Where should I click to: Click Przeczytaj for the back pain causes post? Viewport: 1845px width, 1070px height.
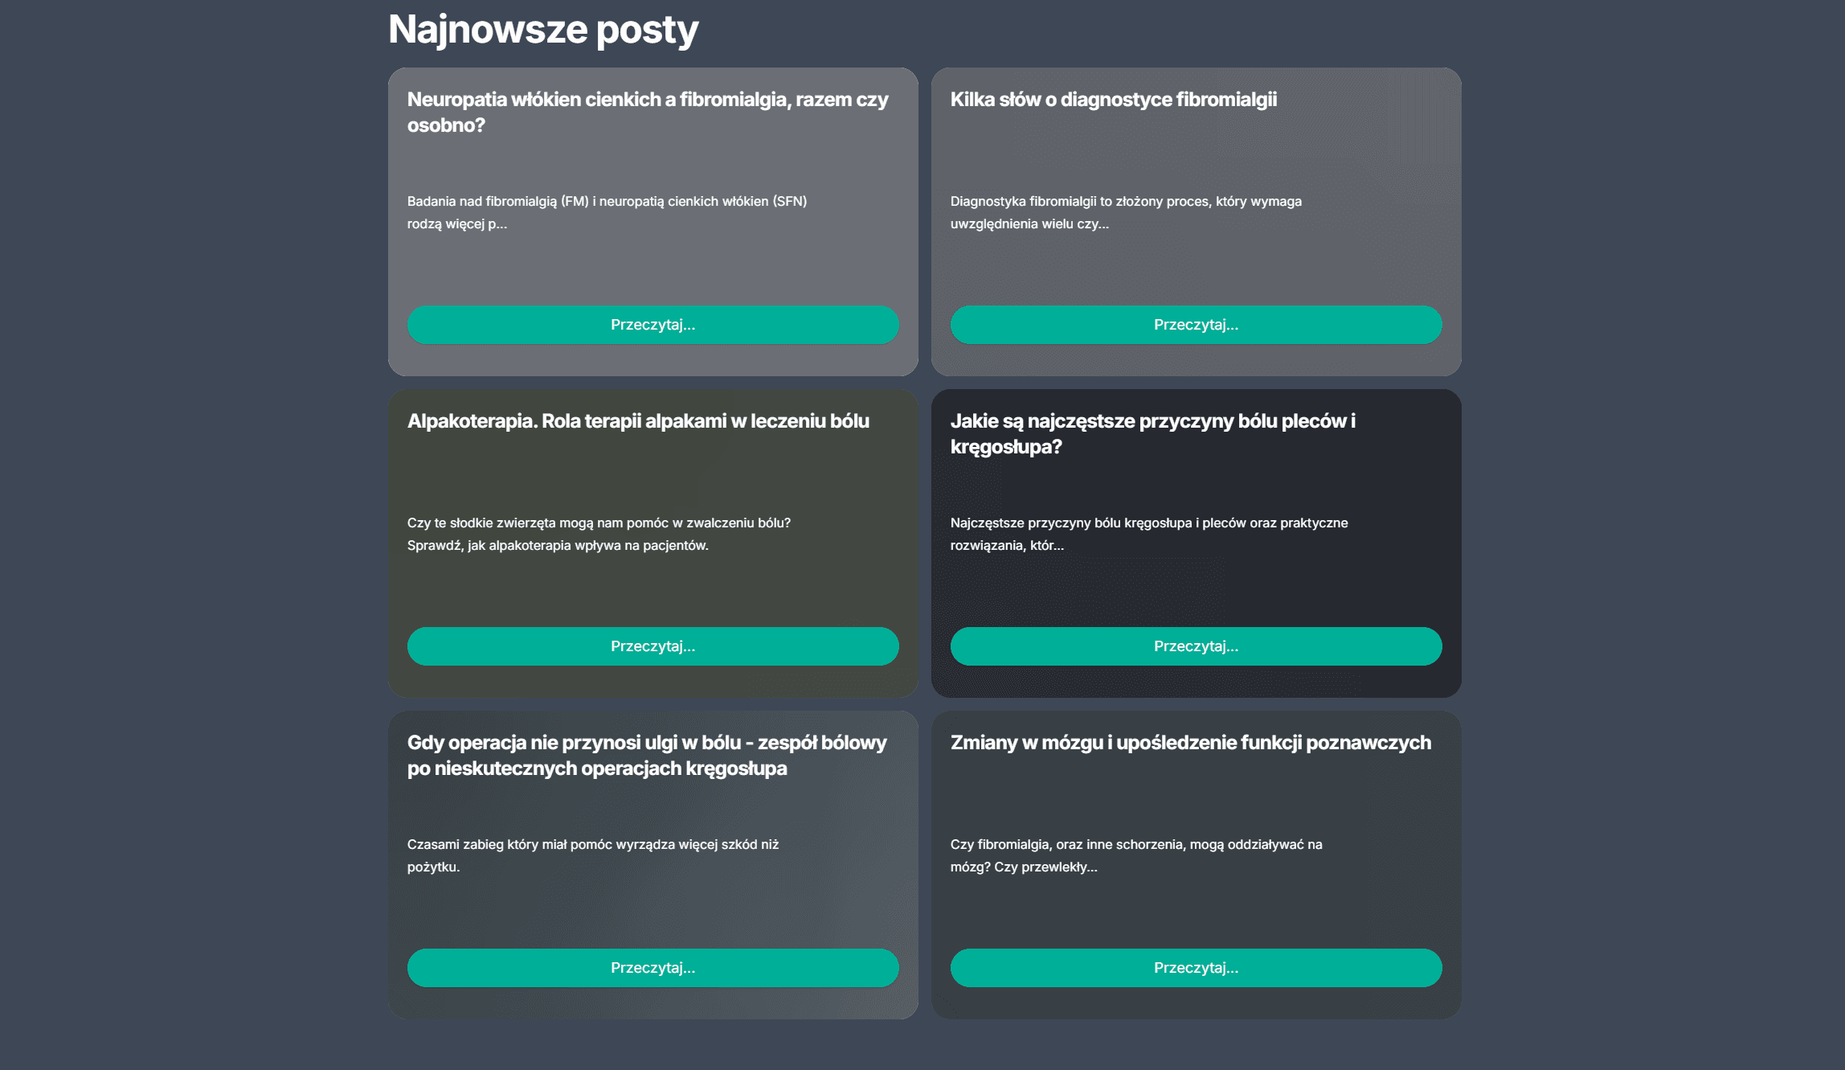coord(1196,646)
